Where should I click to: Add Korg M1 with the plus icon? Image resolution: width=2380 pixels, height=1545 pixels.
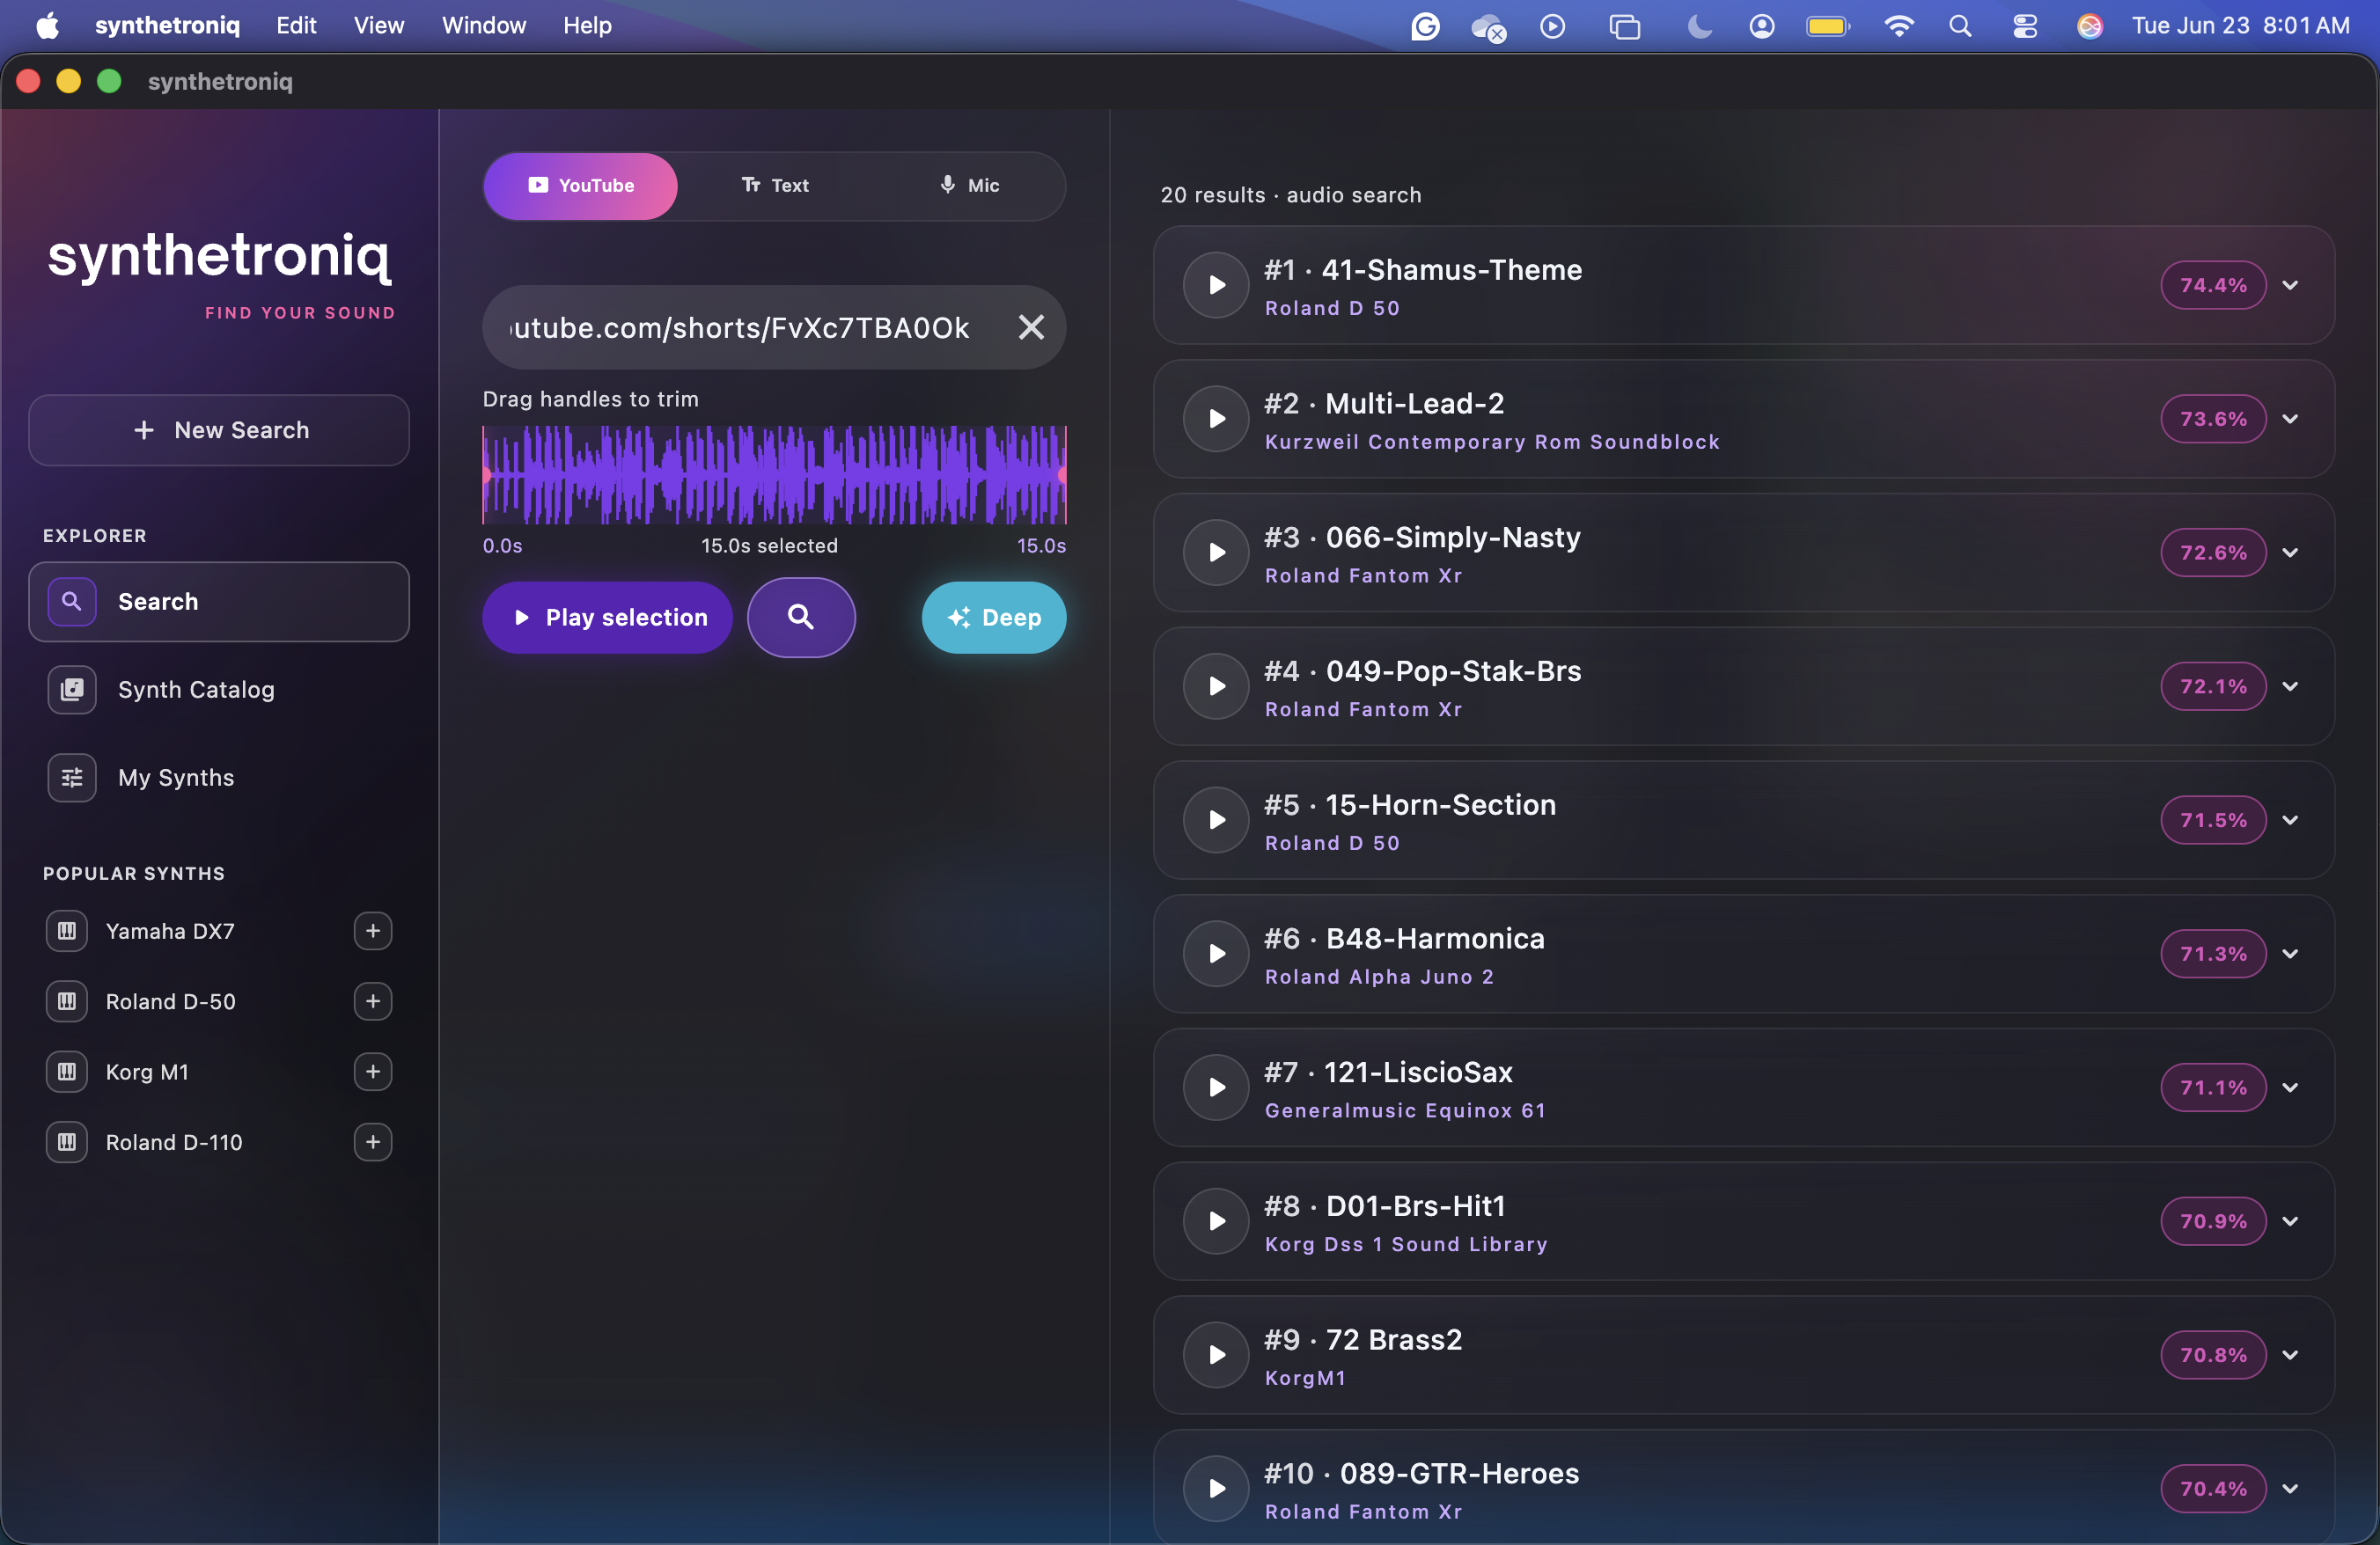pyautogui.click(x=373, y=1073)
